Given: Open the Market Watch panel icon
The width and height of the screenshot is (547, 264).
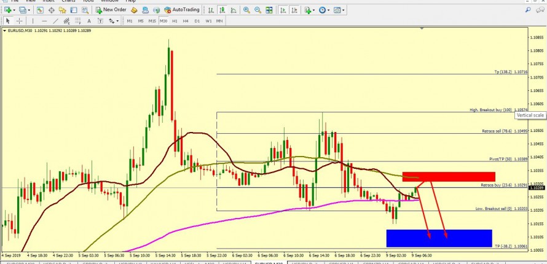Looking at the screenshot, I should pos(40,10).
